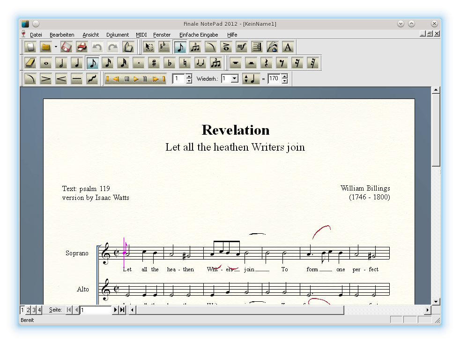
Task: Select the slur shape in the smart shape palette
Action: (x=30, y=79)
